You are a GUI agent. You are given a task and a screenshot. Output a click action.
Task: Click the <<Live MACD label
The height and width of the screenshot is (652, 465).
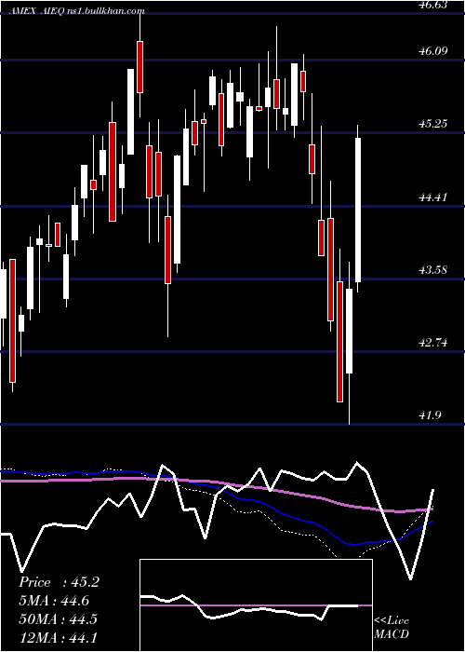pos(392,627)
